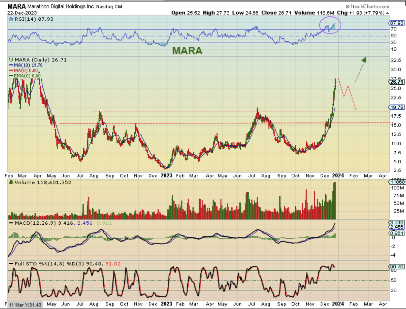Click the 7.5 price axis label
This screenshot has width=406, height=309.
397,153
